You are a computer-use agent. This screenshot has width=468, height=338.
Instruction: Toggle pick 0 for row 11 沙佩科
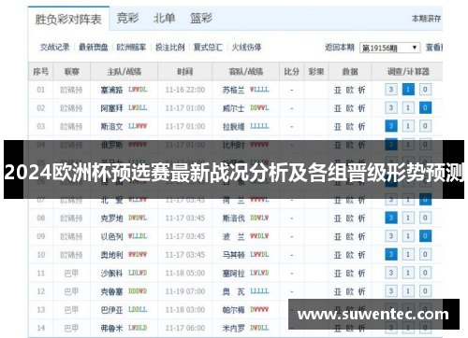click(425, 273)
